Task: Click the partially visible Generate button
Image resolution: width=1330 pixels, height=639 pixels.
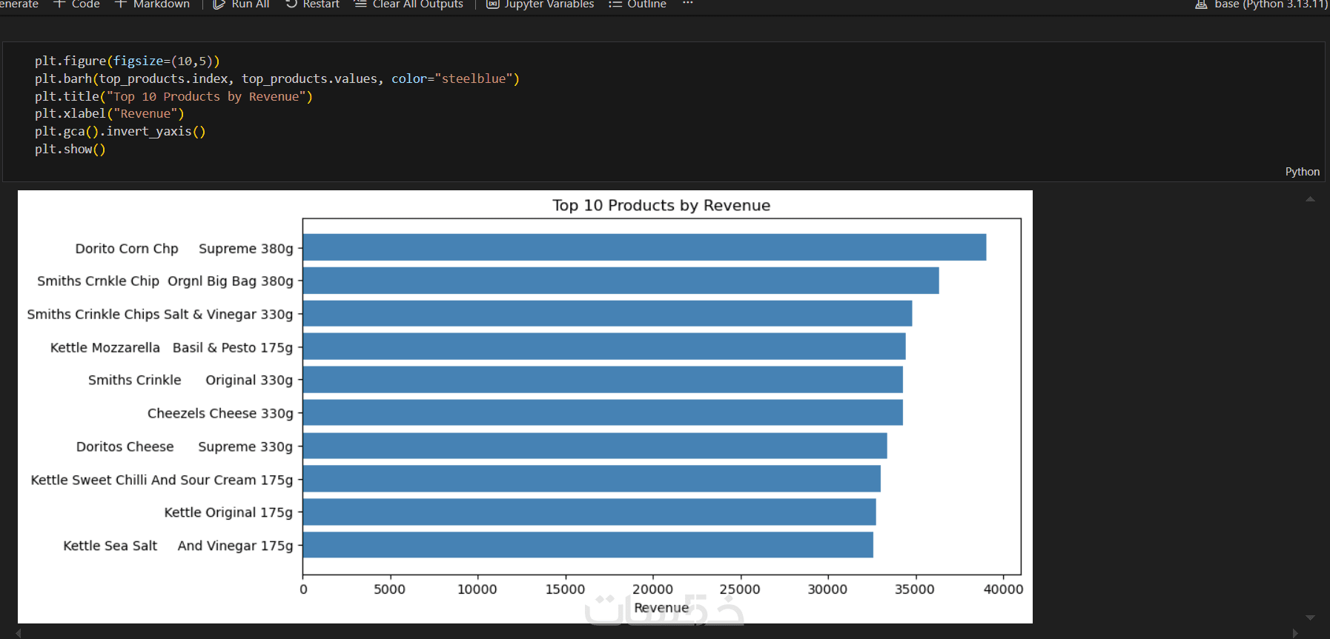Action: click(x=19, y=4)
